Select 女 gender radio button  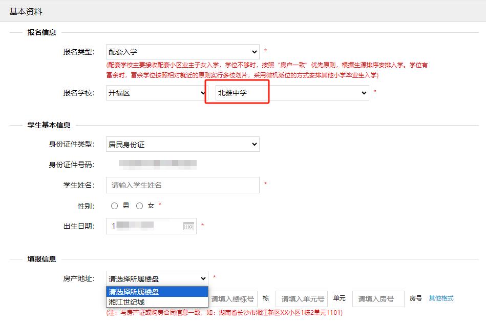139,206
